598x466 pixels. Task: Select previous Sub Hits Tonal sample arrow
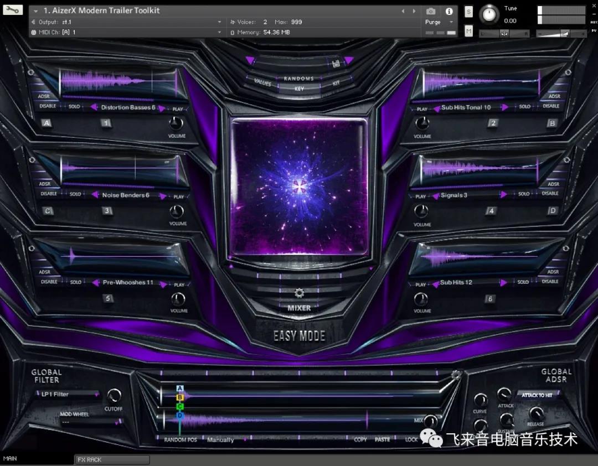pyautogui.click(x=437, y=109)
